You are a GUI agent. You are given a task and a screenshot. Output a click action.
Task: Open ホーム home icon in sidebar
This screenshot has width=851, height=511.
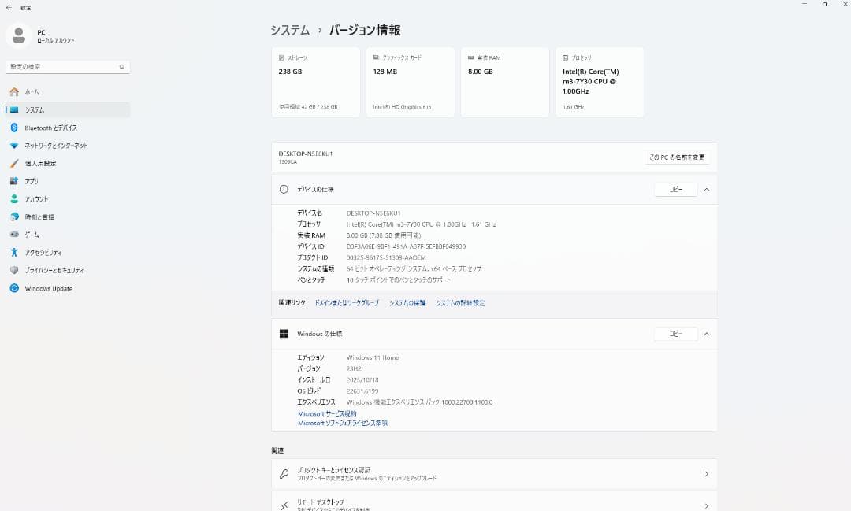pos(14,91)
